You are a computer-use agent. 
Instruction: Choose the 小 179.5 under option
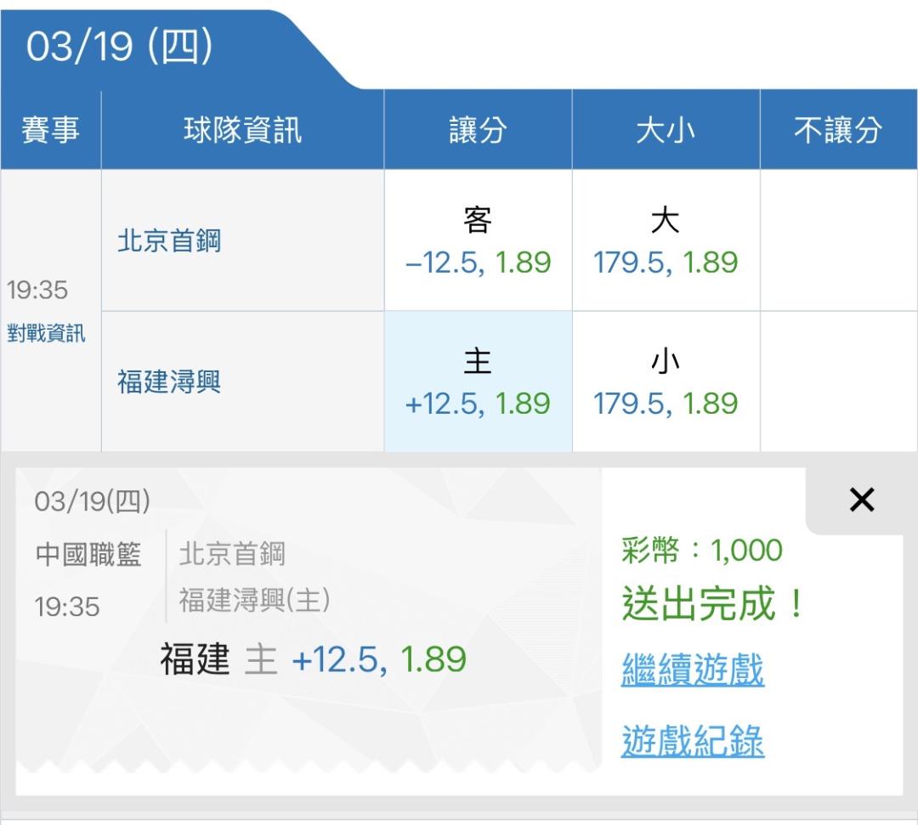pos(666,382)
